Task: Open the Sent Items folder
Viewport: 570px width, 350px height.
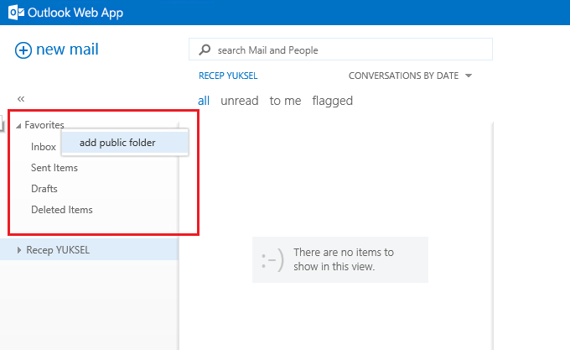Action: point(54,168)
